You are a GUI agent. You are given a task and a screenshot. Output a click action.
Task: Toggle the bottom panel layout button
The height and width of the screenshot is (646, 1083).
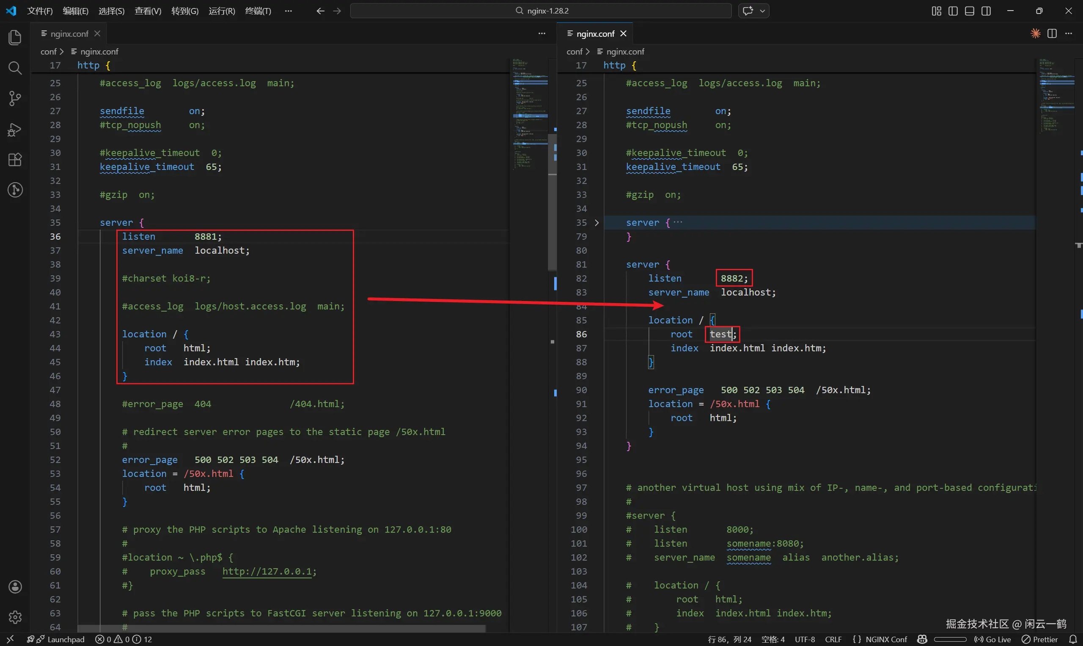(969, 11)
